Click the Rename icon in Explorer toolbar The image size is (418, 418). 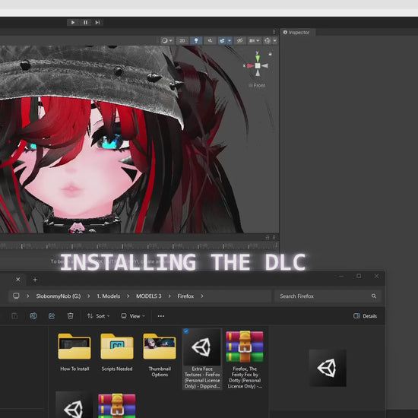click(x=33, y=316)
